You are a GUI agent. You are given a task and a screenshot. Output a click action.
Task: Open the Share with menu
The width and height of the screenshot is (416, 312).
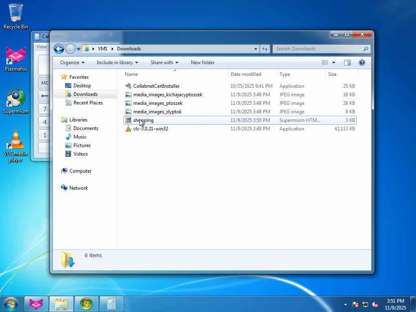pos(165,63)
